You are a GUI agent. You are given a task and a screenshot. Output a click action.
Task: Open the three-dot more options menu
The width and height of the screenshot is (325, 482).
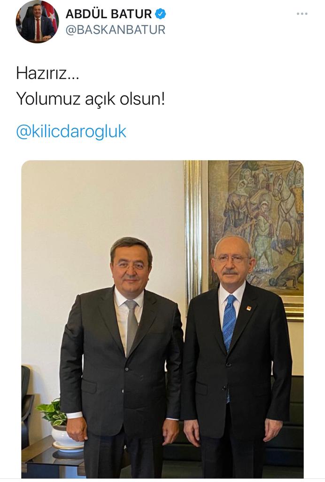(302, 14)
